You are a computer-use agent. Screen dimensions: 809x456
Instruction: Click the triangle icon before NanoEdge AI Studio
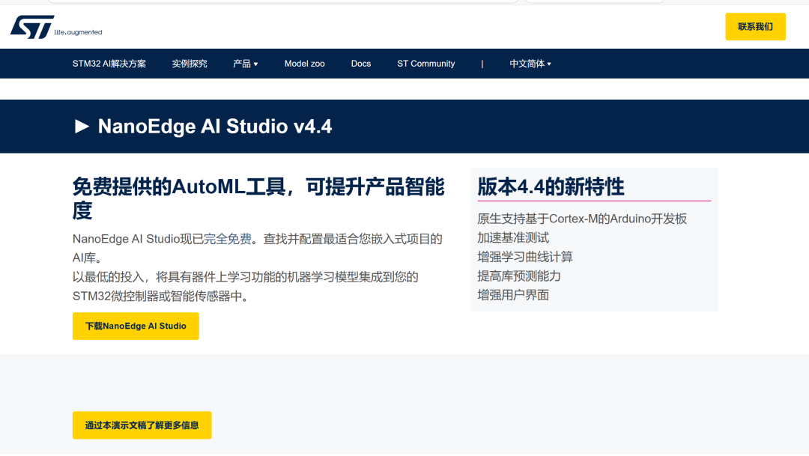pos(82,127)
